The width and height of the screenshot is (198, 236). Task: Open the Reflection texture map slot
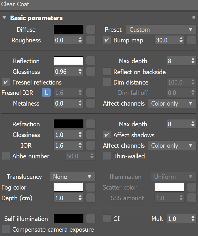(91, 61)
